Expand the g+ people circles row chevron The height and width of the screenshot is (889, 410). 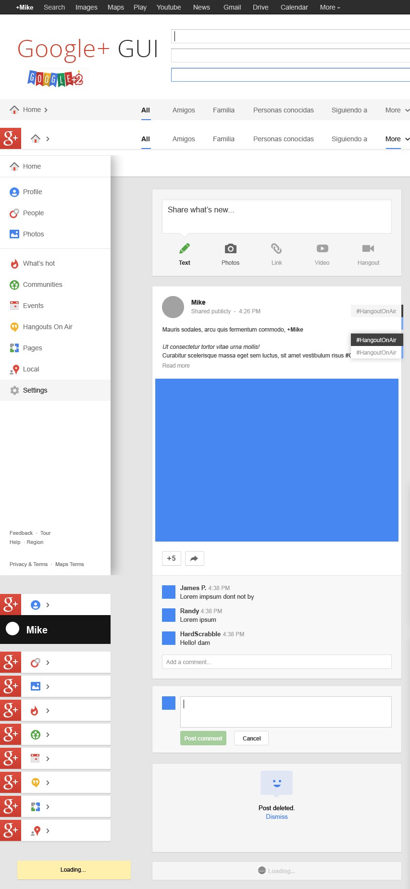click(x=48, y=663)
